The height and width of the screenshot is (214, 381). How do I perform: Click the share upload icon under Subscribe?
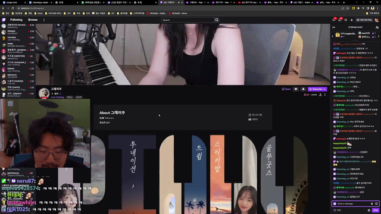coord(320,95)
